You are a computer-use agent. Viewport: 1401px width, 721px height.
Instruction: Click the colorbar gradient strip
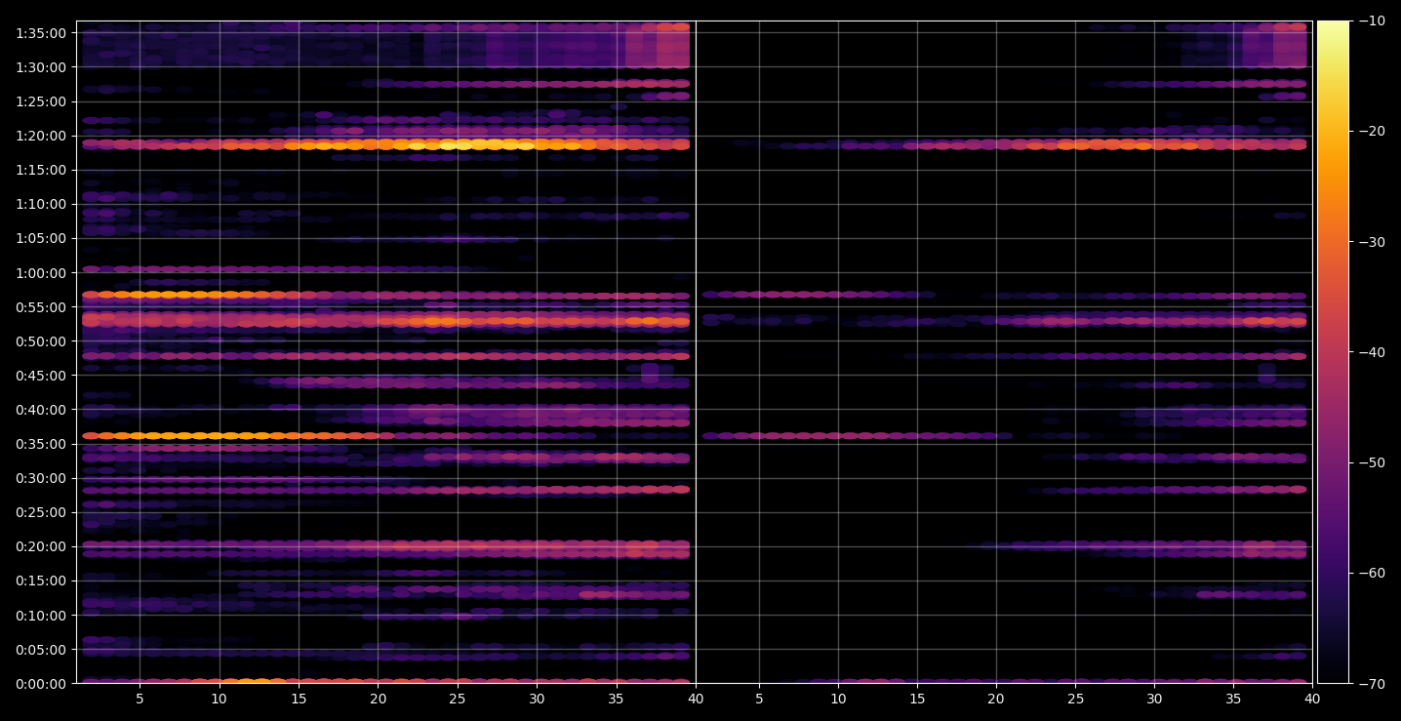(1333, 352)
